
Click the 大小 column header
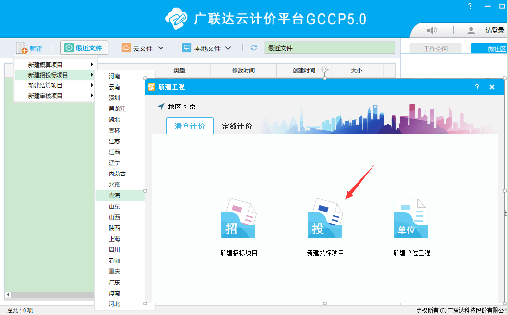tap(357, 70)
